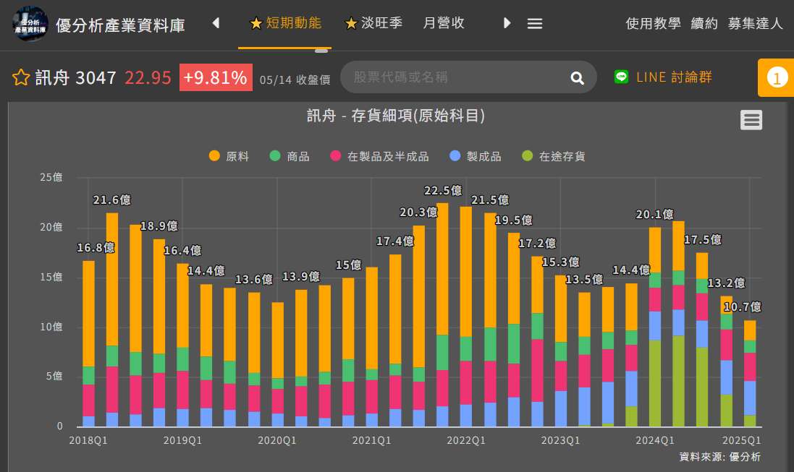794x472 pixels.
Task: Click the 22.5億 bar data label
Action: pyautogui.click(x=443, y=191)
